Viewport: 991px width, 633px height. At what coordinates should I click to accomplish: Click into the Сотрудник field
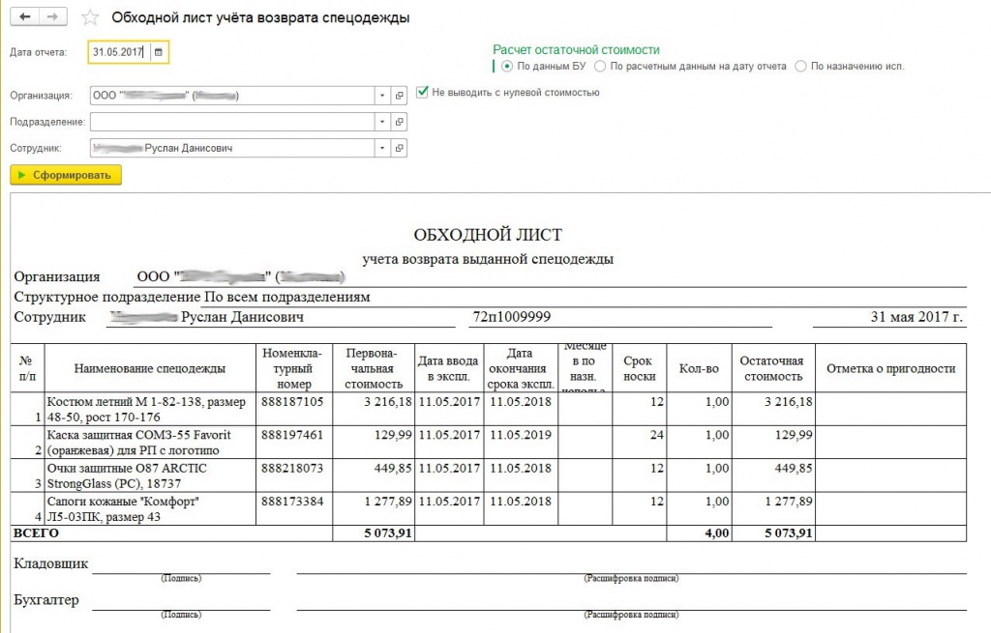(232, 148)
